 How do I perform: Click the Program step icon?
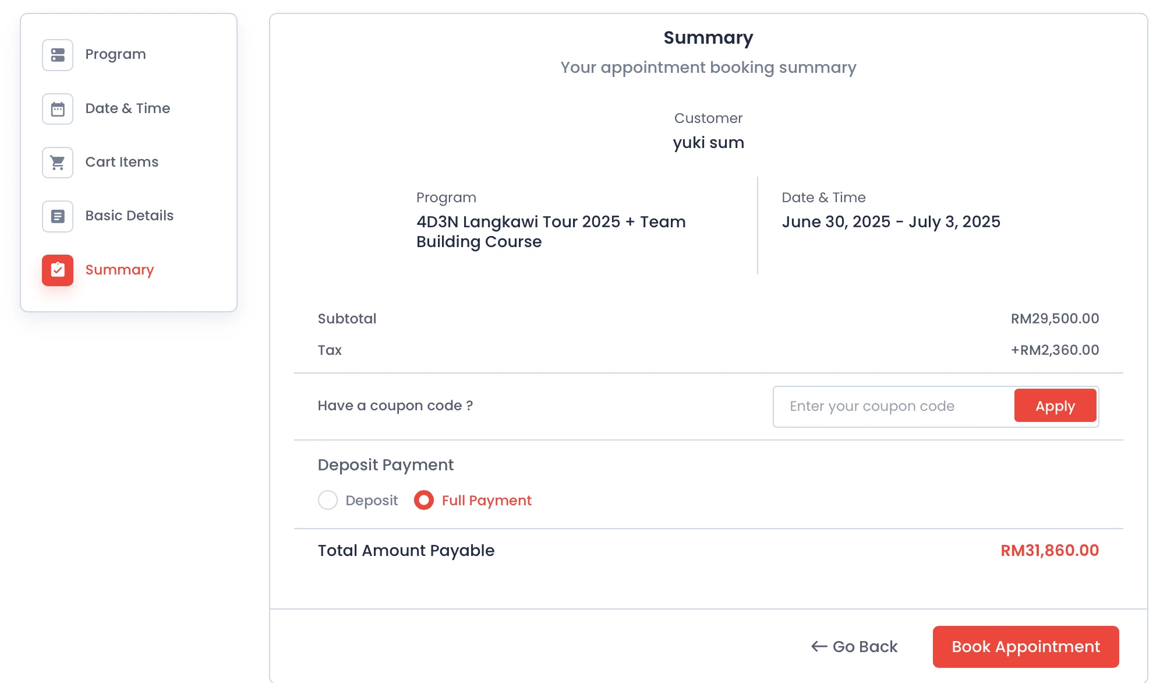tap(58, 55)
